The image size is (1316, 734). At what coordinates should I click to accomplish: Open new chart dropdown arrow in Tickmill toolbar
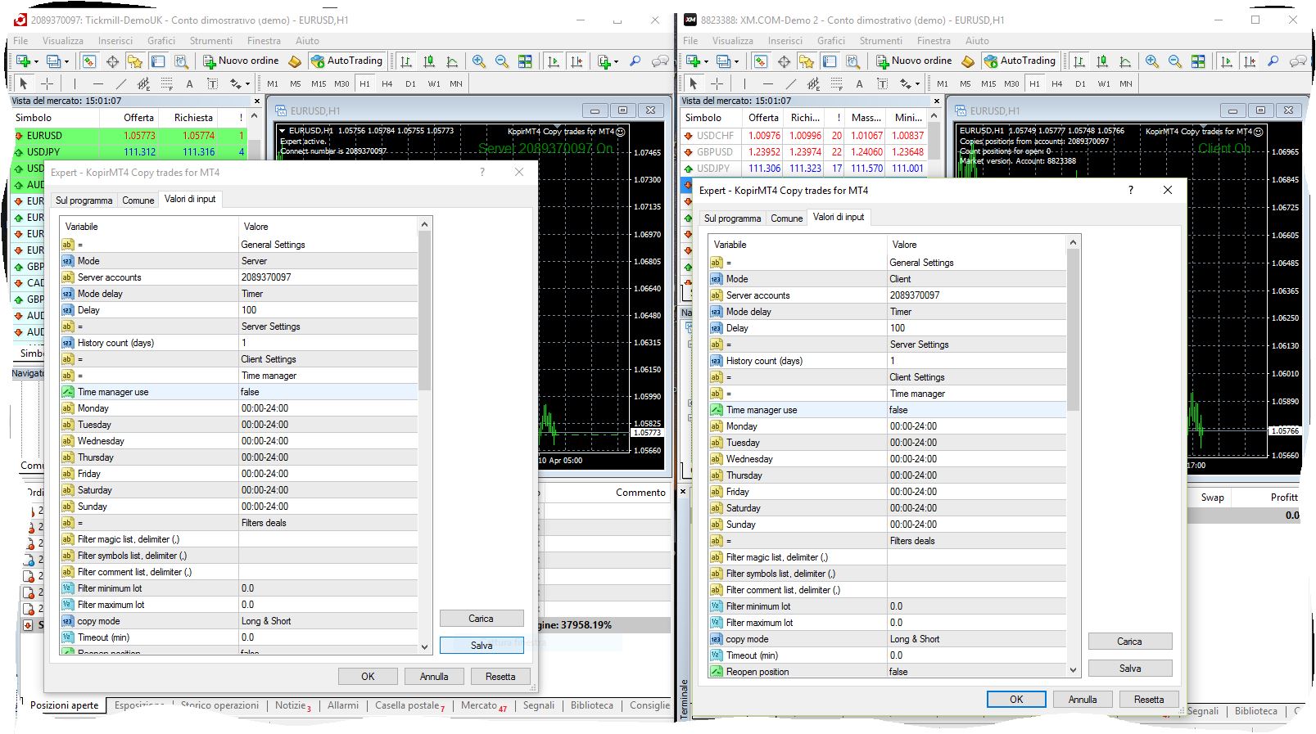coord(36,61)
